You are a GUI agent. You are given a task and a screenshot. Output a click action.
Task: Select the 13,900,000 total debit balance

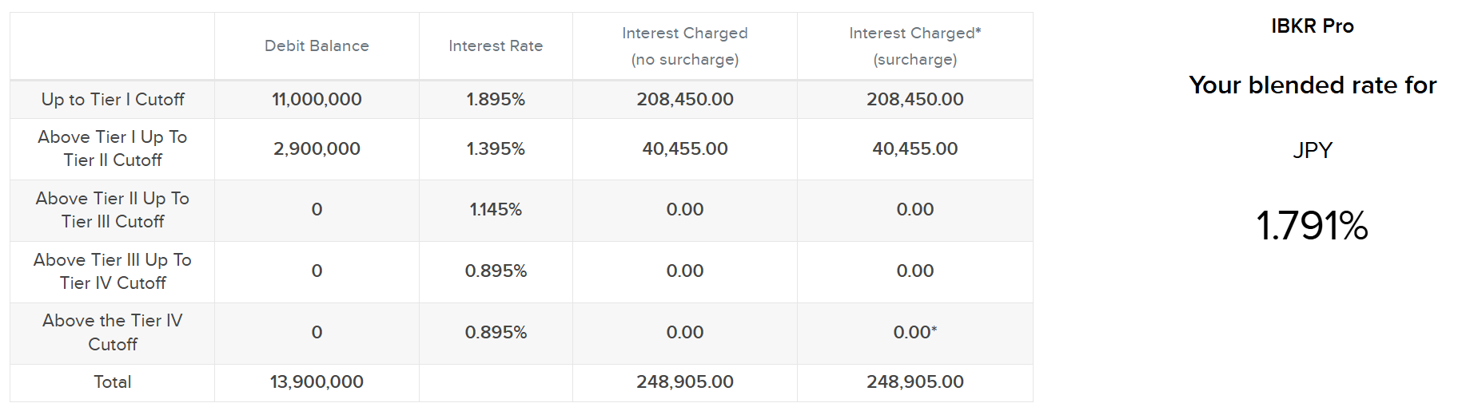coord(317,382)
